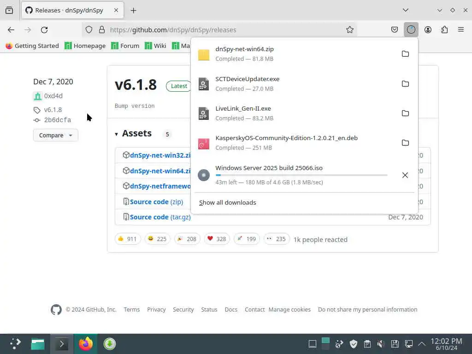Open the tracking protection shield icon

click(x=89, y=29)
